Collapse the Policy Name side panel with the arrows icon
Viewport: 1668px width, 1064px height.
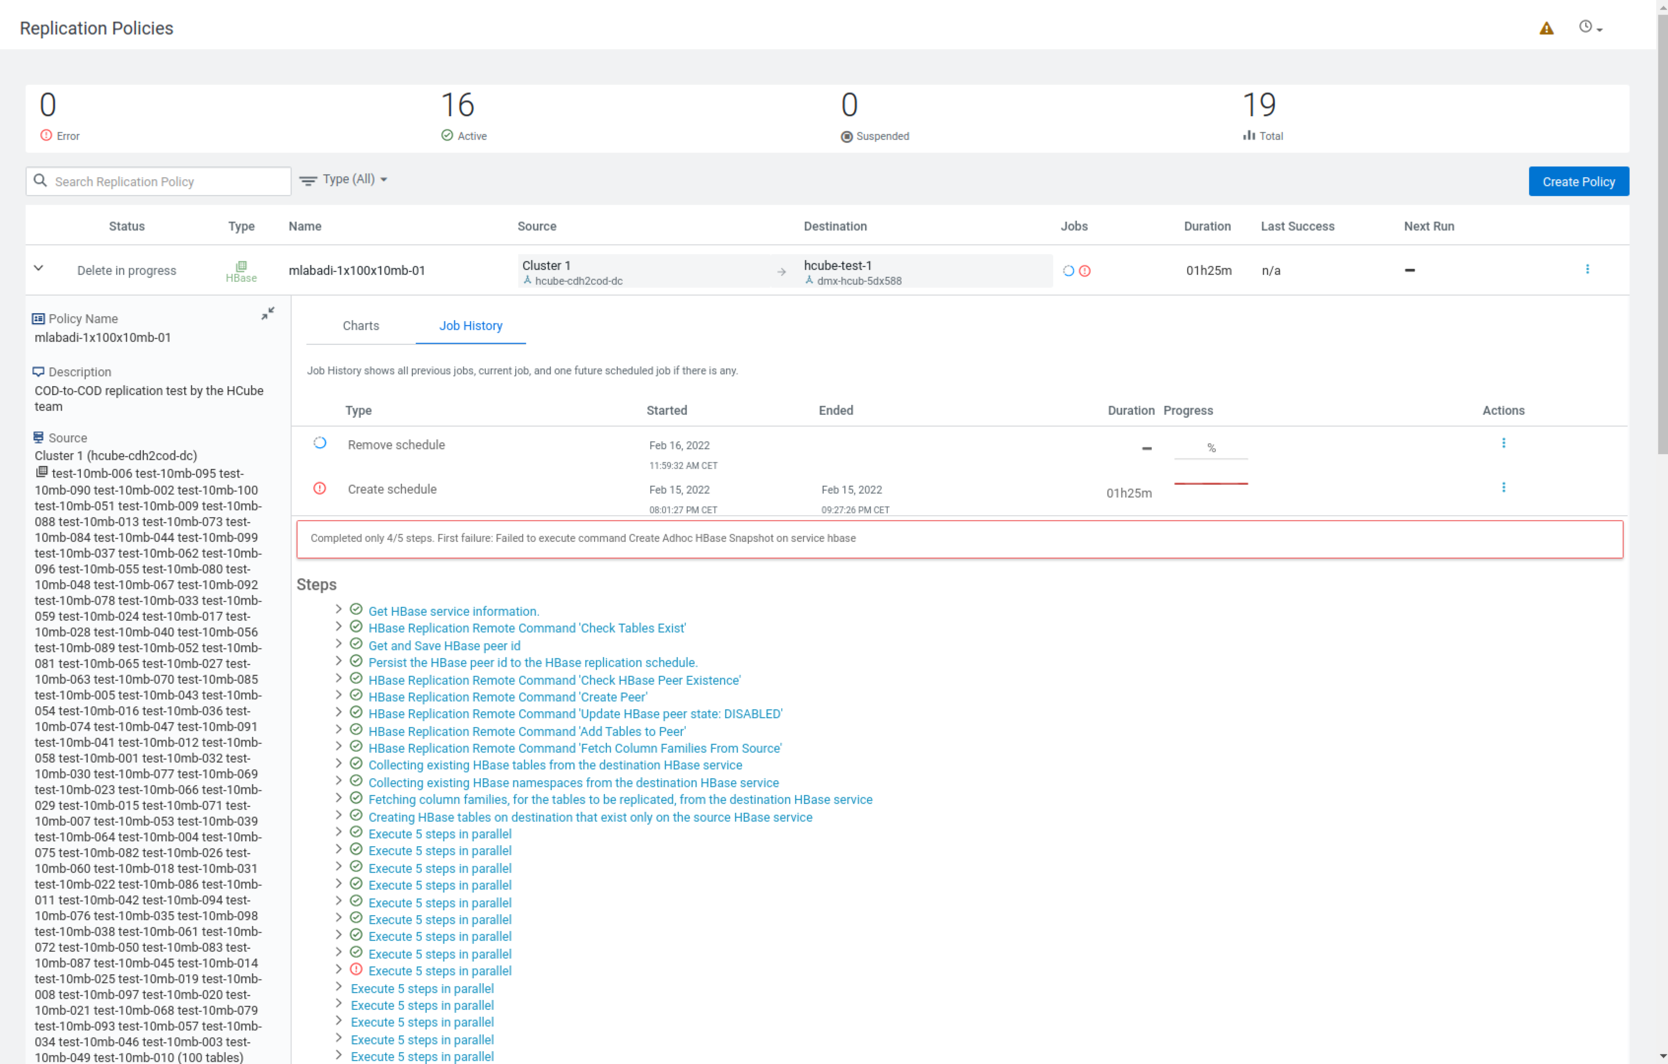pyautogui.click(x=268, y=313)
